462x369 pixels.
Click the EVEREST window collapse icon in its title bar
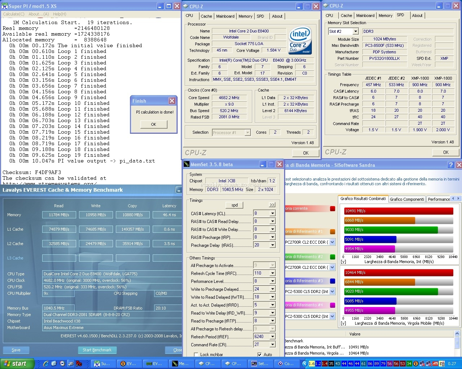178,190
